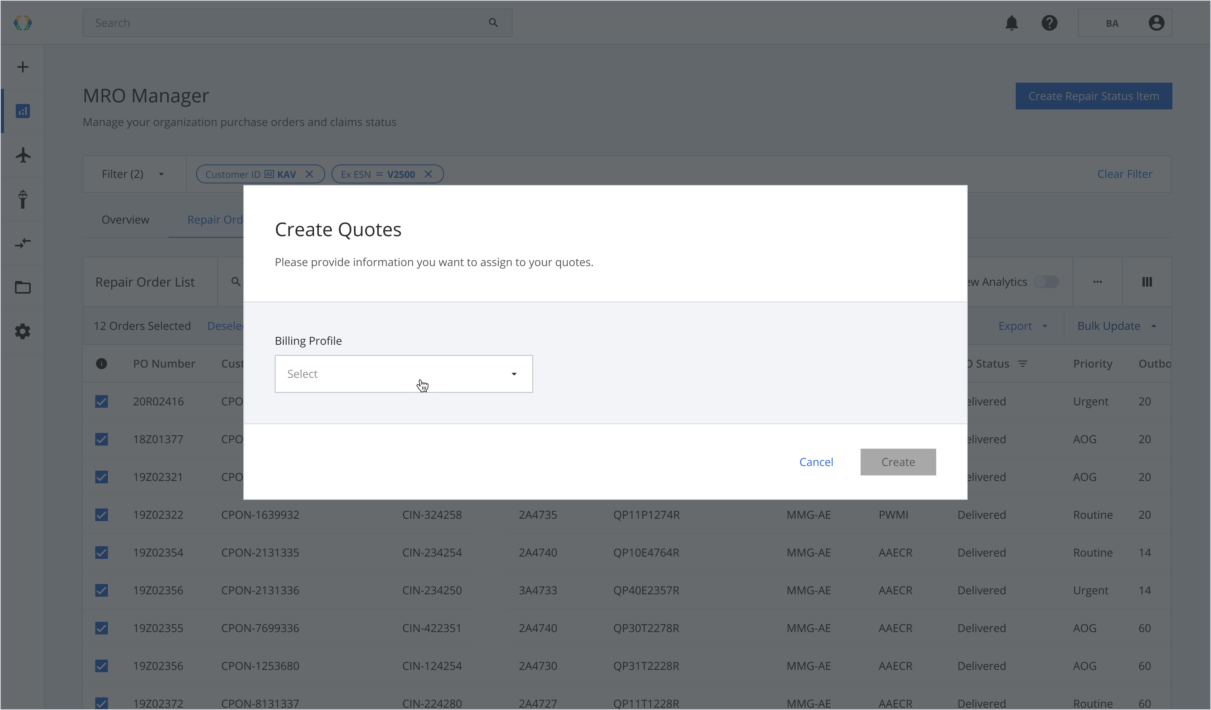
Task: Switch to the Overview tab
Action: (126, 220)
